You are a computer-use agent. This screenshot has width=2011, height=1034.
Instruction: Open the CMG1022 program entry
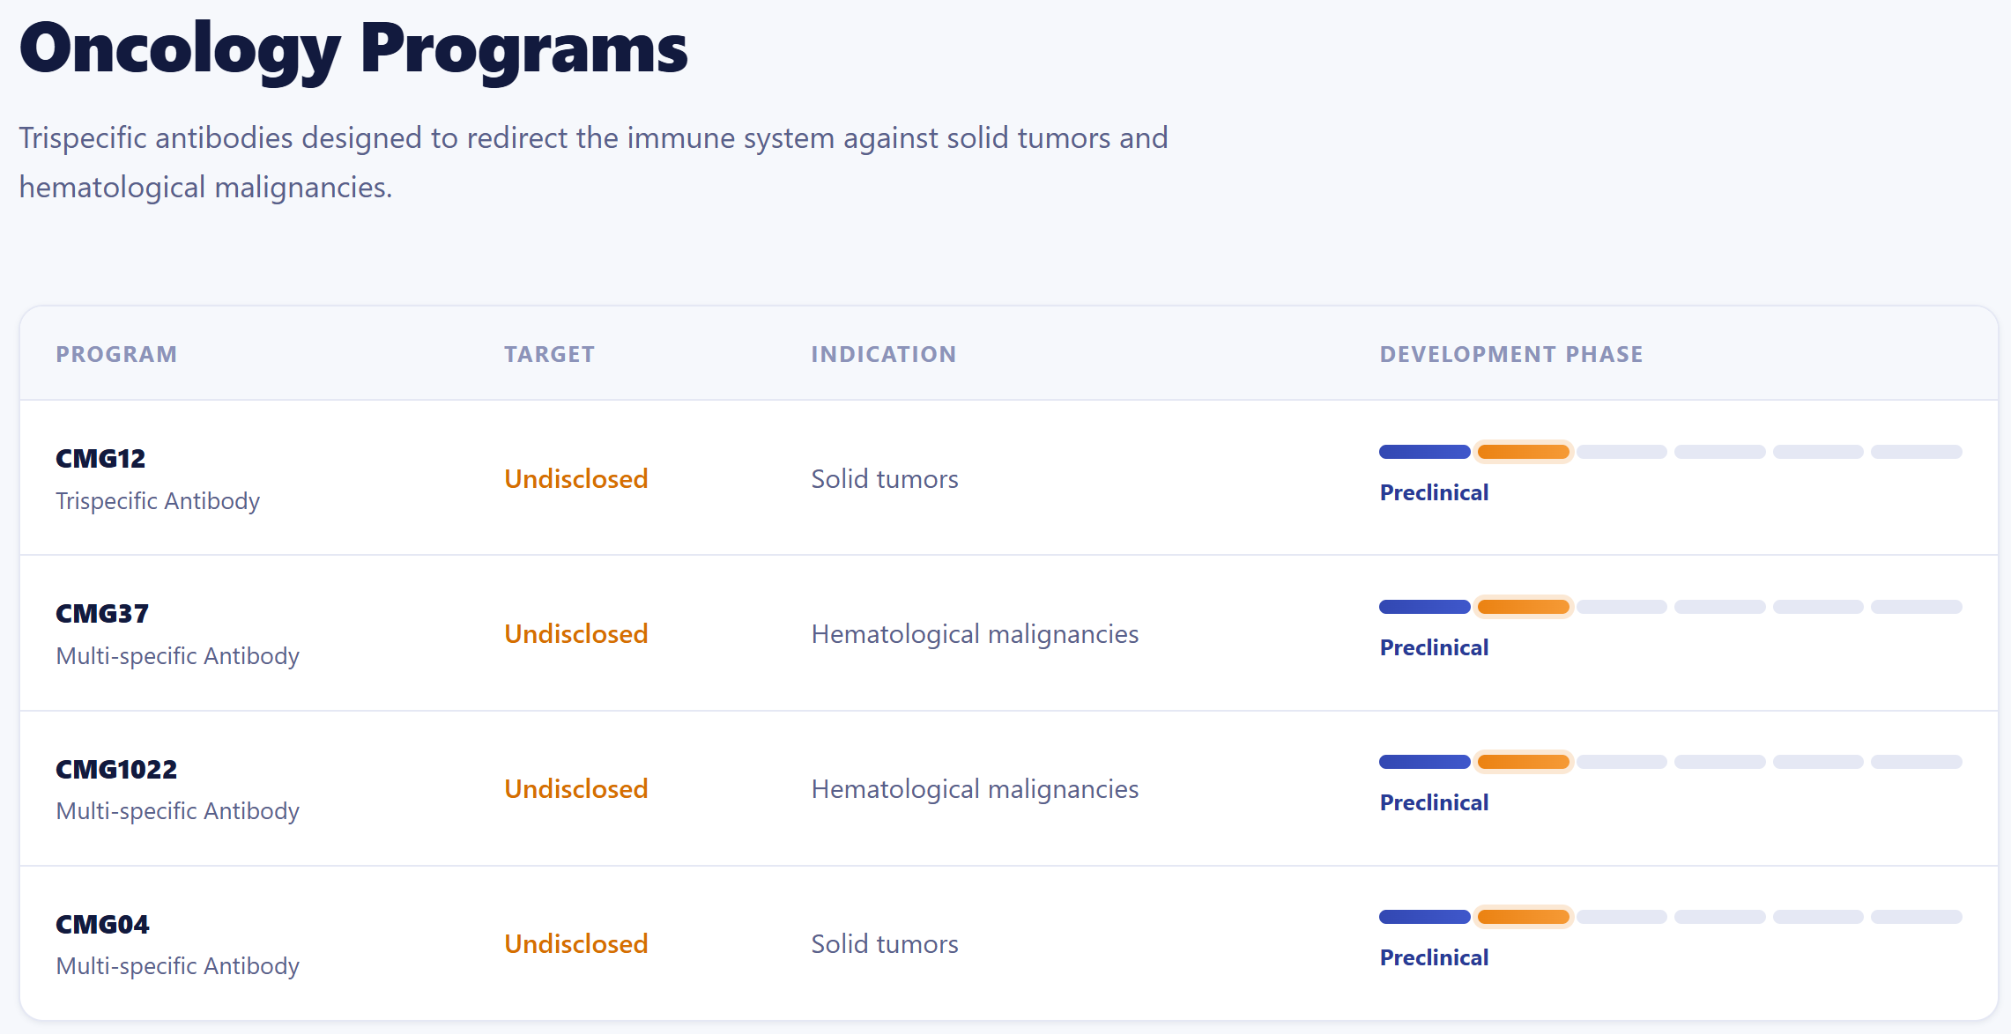tap(116, 770)
